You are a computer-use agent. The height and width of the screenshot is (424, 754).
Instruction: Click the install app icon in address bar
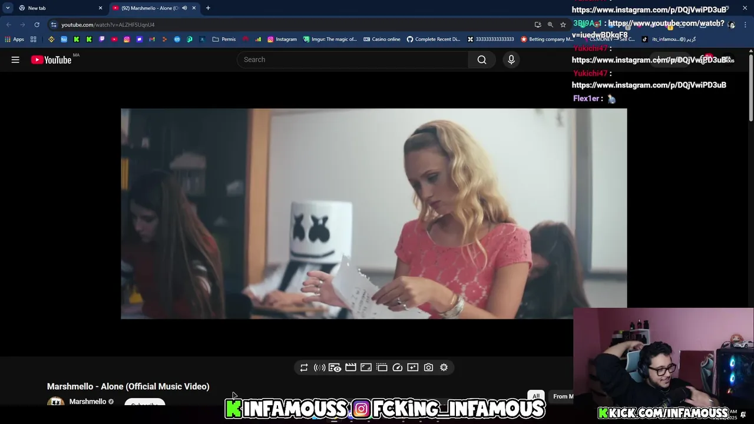point(538,25)
